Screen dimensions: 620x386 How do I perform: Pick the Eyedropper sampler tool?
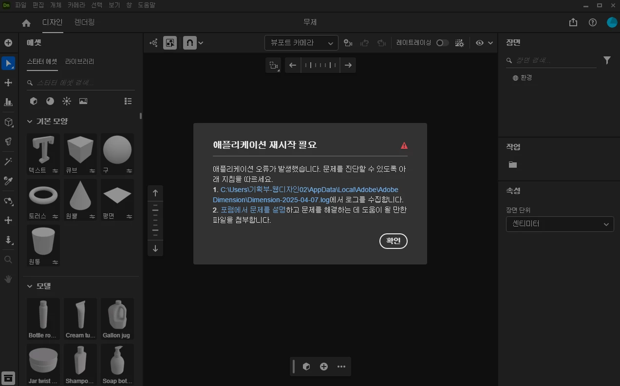coord(8,181)
